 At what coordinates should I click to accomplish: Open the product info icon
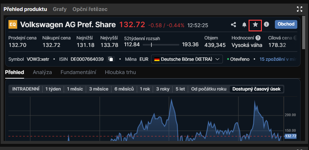tap(266, 25)
